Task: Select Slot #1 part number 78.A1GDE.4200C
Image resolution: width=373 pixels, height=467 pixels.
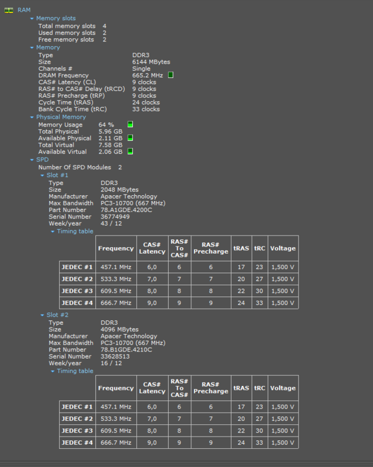Action: [126, 210]
